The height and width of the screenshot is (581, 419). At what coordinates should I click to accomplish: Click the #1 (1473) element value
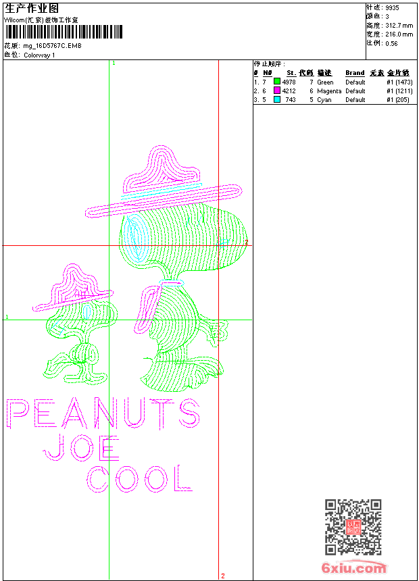[x=399, y=82]
